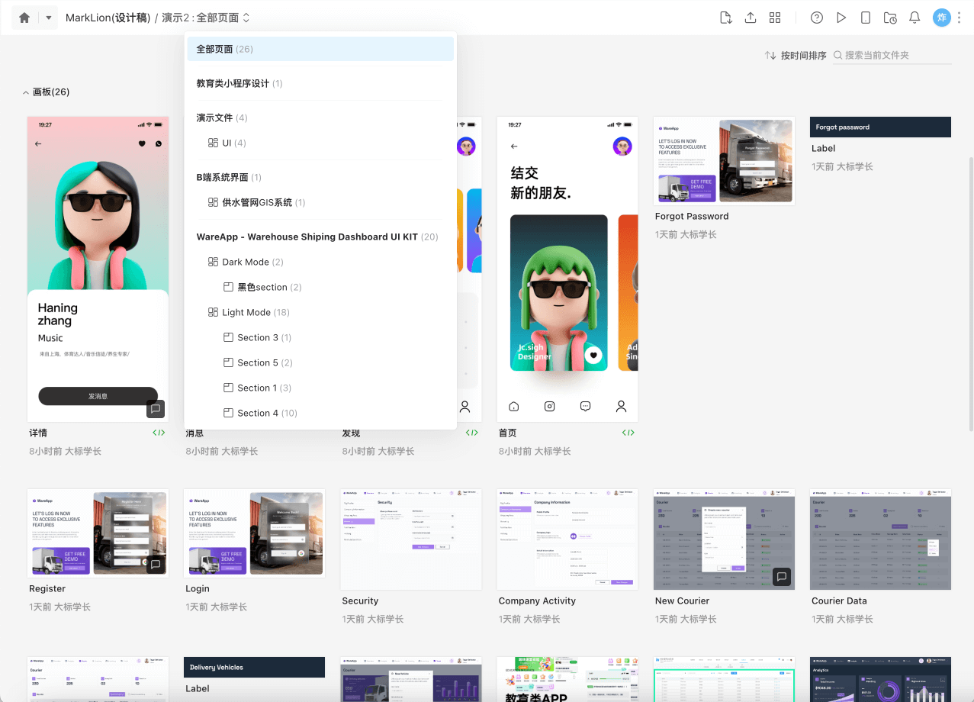The width and height of the screenshot is (974, 702).
Task: Open mobile device preview icon
Action: (866, 17)
